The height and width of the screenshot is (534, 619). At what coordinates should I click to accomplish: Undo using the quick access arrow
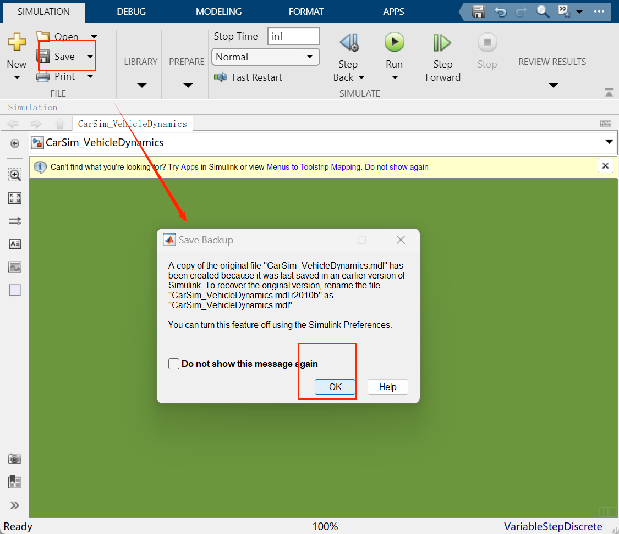500,12
